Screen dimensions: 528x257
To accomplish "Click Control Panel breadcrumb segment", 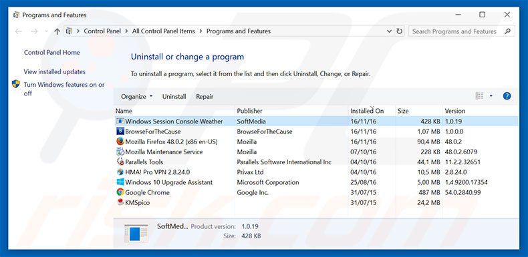I will tap(102, 31).
